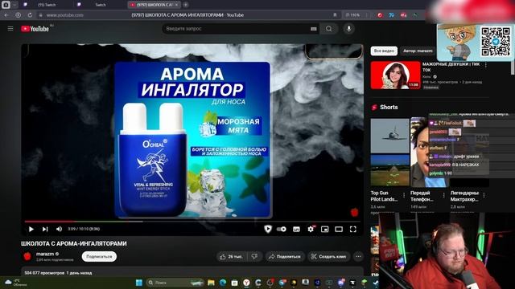Open File Explorer from the taskbar
Image resolution: width=515 pixels, height=289 pixels.
pos(211,283)
